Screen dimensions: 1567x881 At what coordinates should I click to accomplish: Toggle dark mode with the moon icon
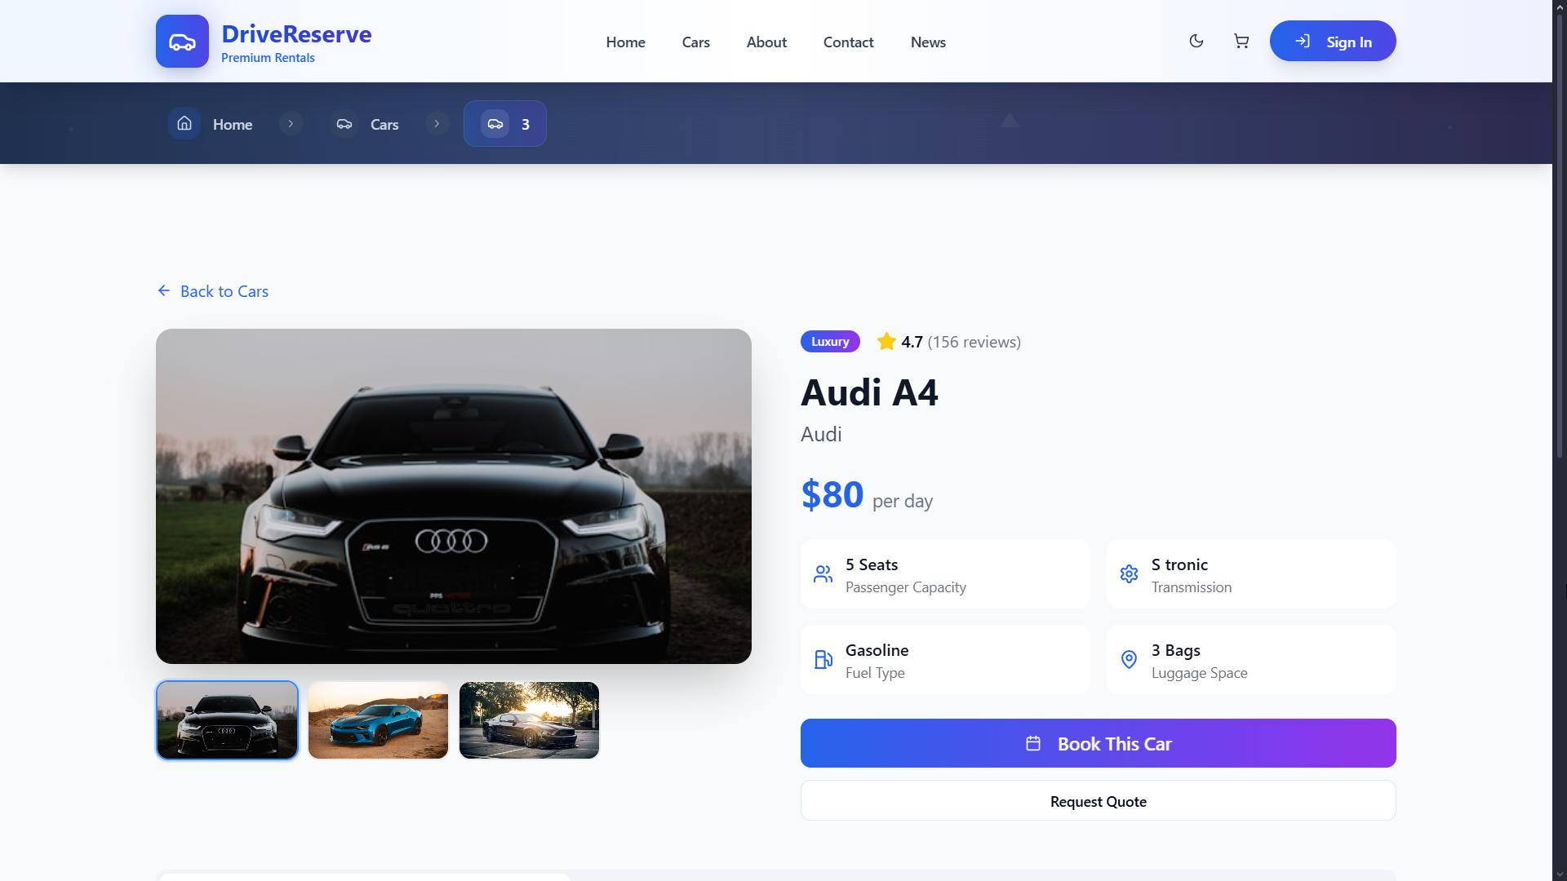1196,41
